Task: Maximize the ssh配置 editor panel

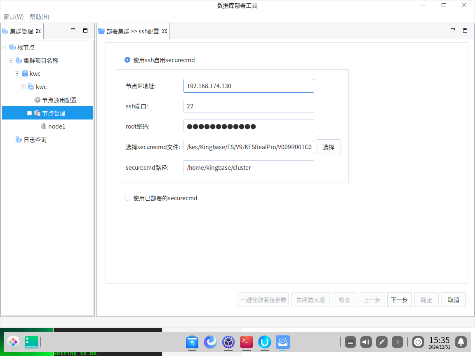Action: click(x=465, y=30)
